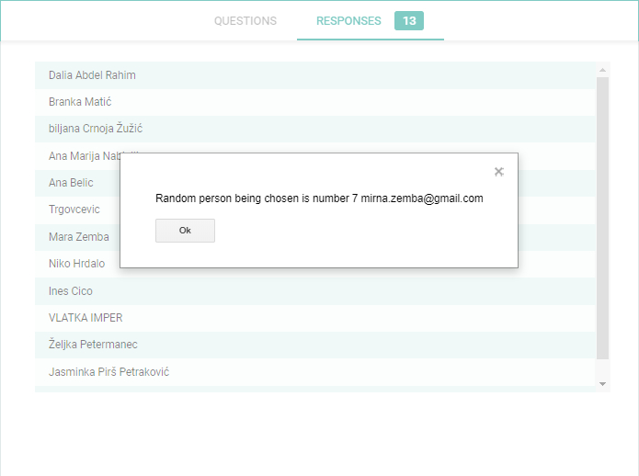Select the VLATKA IMPER entry
Viewport: 639px width, 476px height.
[x=86, y=318]
